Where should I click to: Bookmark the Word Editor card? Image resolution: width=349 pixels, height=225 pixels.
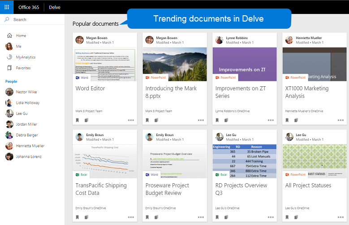tap(77, 120)
